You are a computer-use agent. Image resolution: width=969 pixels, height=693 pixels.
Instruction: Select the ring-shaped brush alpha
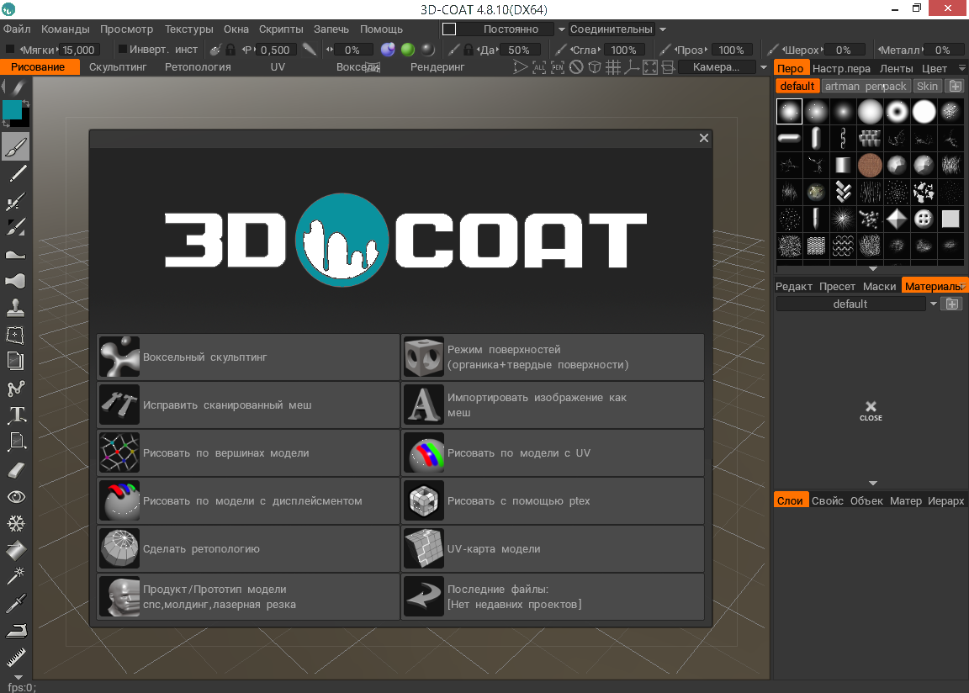pyautogui.click(x=897, y=112)
